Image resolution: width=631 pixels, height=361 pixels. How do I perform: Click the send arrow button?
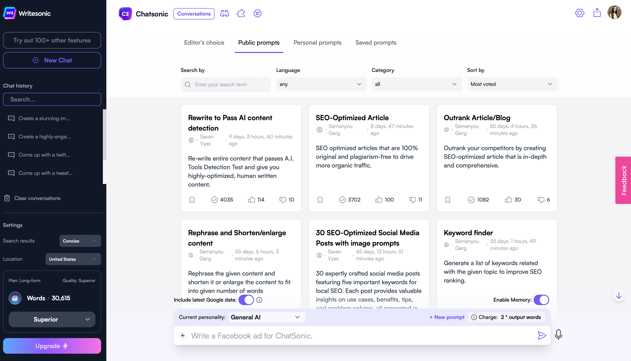coord(542,335)
